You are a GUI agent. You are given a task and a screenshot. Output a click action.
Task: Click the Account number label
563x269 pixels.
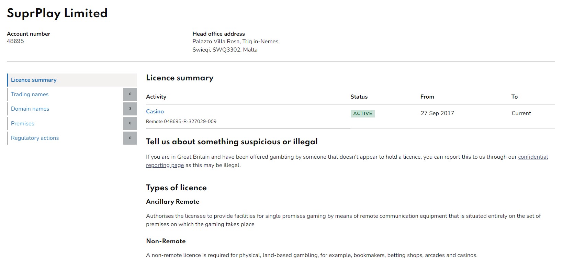(29, 34)
